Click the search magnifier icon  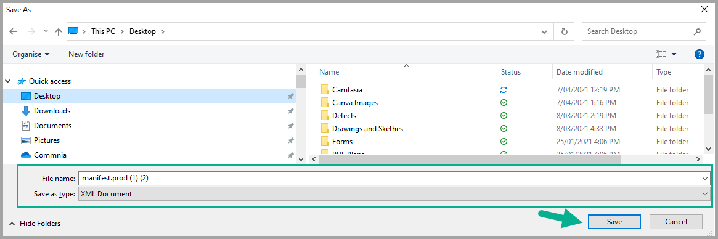pos(697,31)
